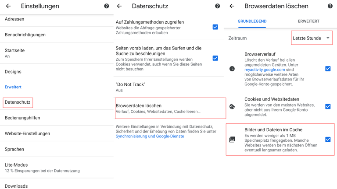Go back from the Datenschutz screen

coord(119,7)
